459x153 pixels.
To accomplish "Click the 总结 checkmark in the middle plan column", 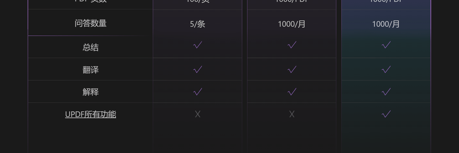I will click(292, 45).
